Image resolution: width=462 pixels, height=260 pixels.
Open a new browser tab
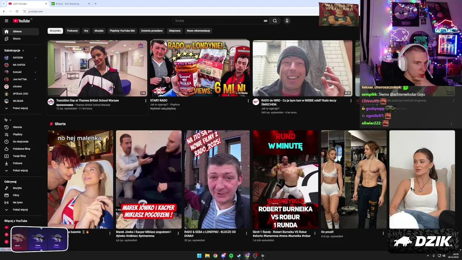coord(95,4)
